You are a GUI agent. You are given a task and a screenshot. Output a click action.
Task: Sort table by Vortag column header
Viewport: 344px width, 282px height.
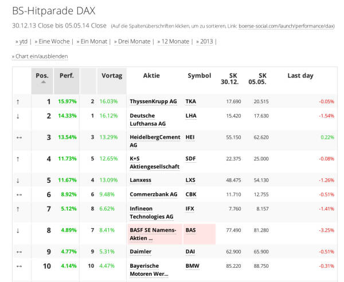pos(112,75)
